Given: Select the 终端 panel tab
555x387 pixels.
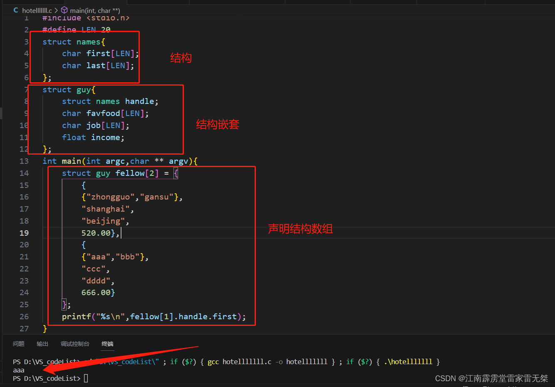Looking at the screenshot, I should point(107,344).
